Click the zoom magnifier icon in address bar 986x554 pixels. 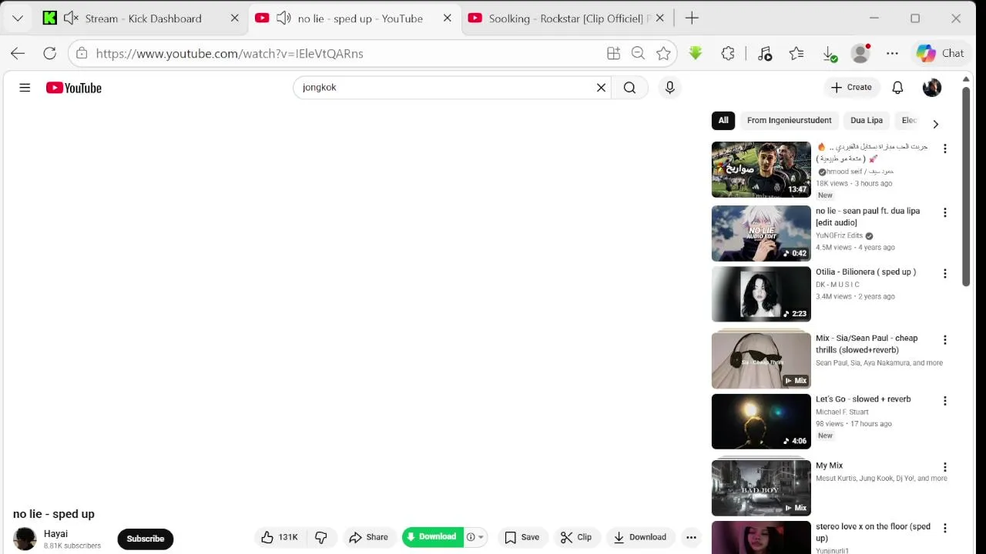click(x=638, y=53)
